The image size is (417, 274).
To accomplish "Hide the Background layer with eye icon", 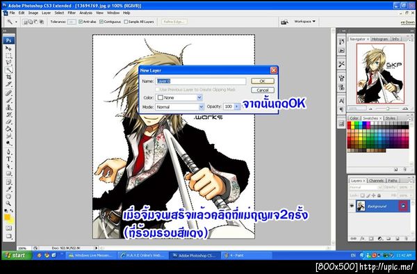I will tap(352, 206).
